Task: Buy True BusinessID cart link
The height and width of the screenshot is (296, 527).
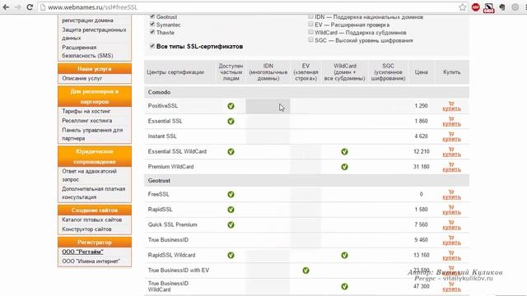Action: pyautogui.click(x=451, y=240)
